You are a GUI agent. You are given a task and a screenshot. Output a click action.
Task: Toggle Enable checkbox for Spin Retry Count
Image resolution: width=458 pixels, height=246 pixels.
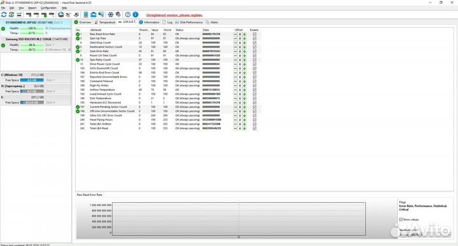(254, 60)
